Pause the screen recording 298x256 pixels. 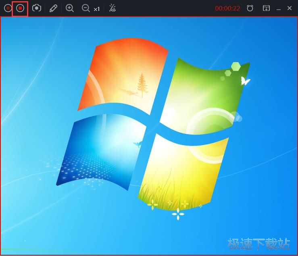click(x=8, y=8)
